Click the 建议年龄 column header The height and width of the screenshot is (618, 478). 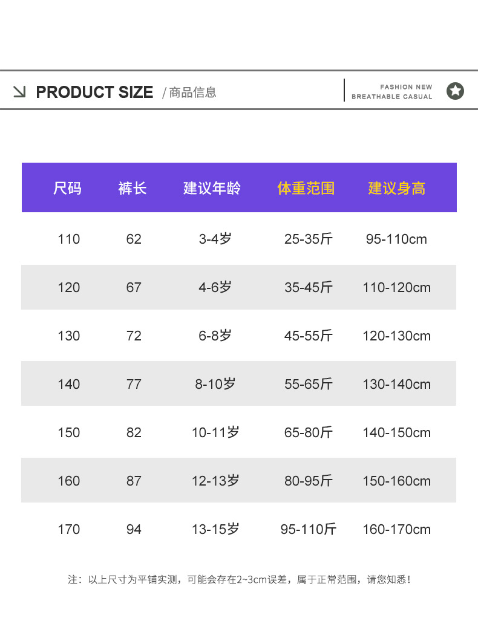coord(212,188)
